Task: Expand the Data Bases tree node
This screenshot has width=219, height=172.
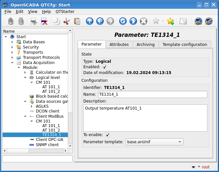Action: tap(12, 42)
